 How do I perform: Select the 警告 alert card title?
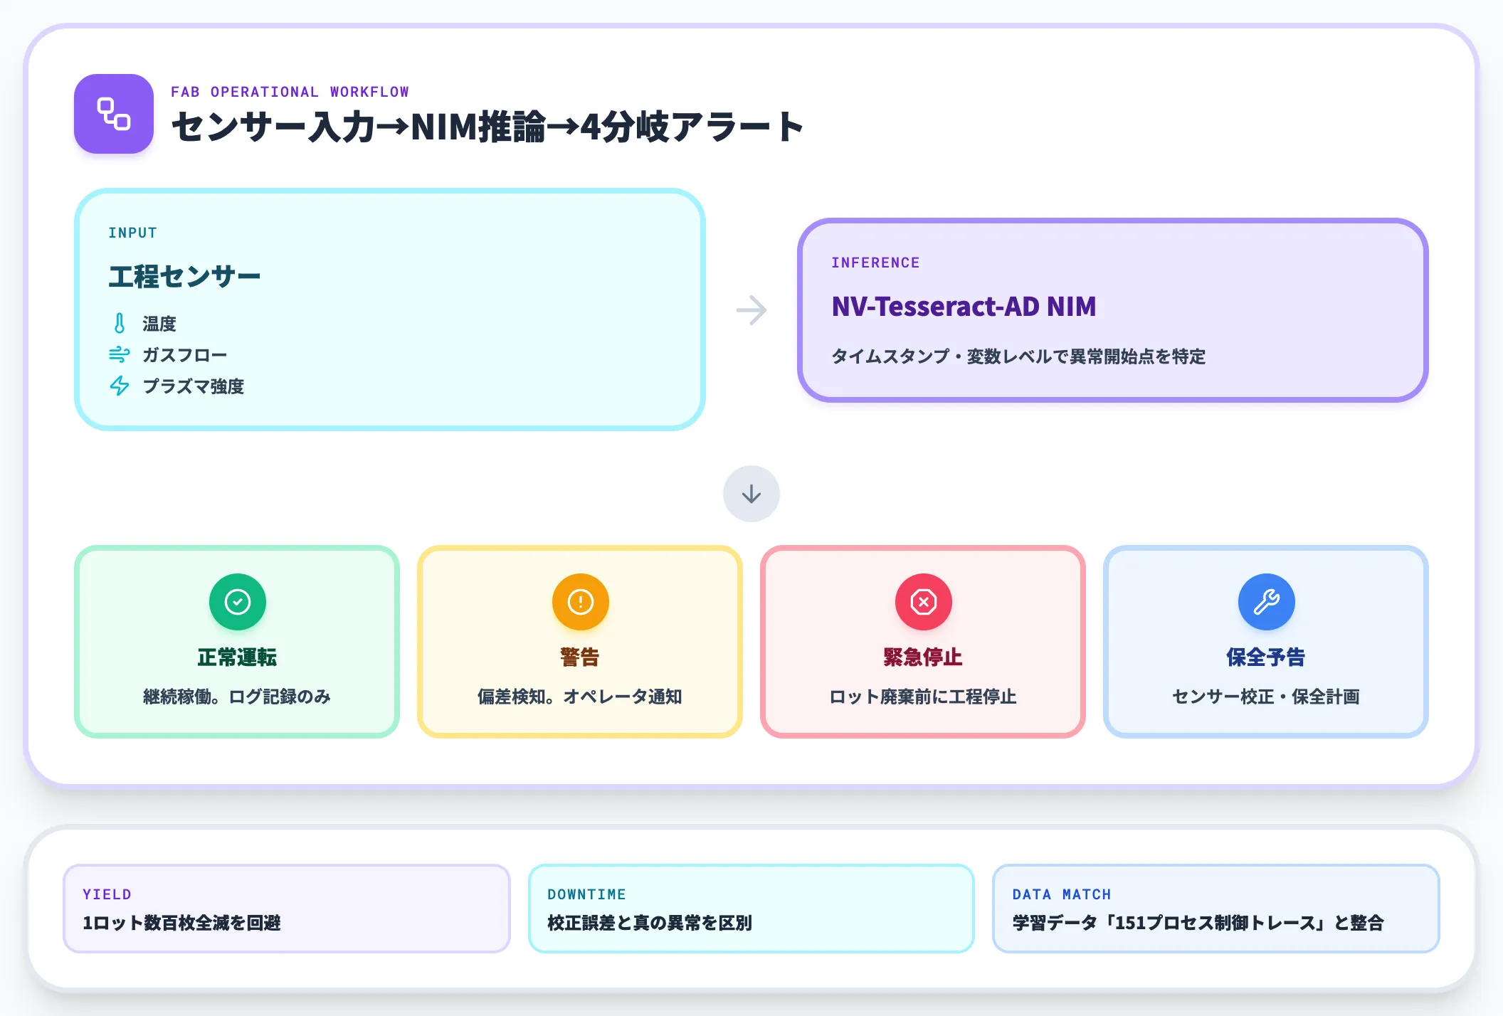pos(580,657)
